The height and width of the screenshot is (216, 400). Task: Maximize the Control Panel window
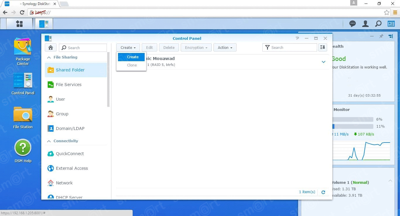[x=316, y=38]
